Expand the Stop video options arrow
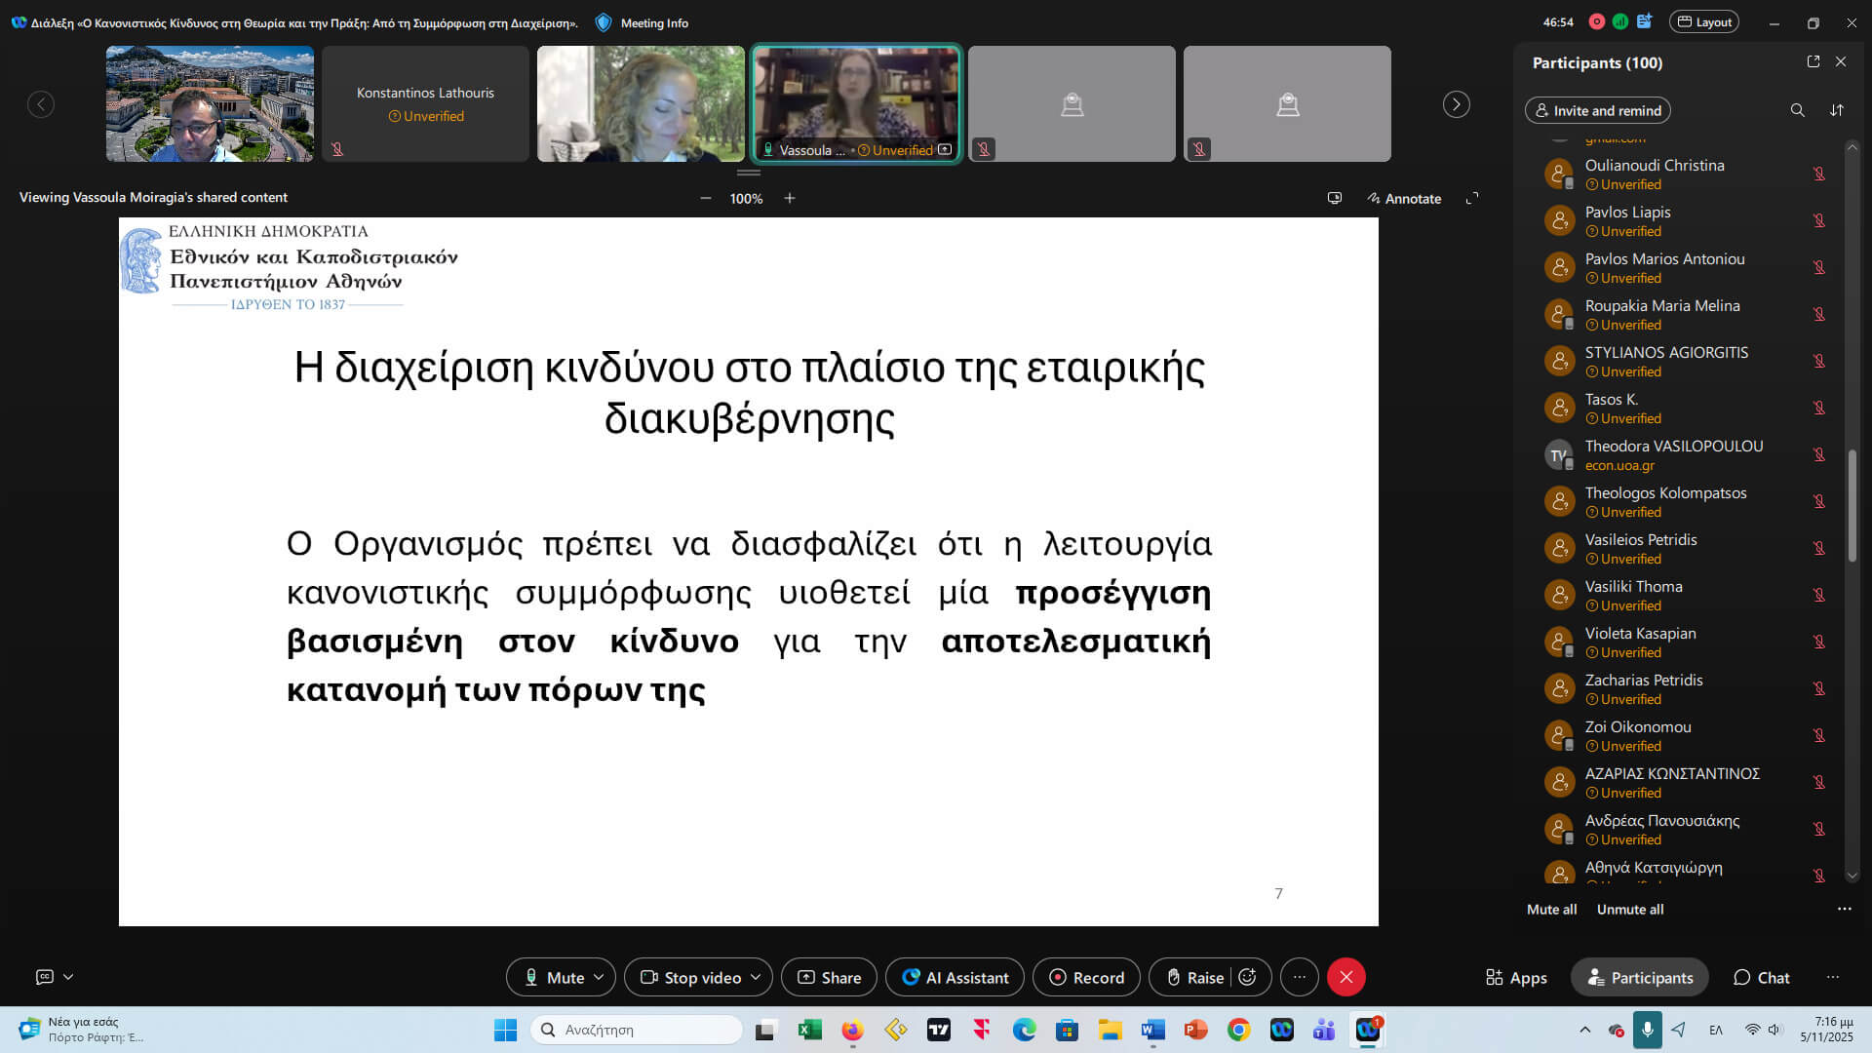This screenshot has width=1872, height=1053. pos(756,977)
